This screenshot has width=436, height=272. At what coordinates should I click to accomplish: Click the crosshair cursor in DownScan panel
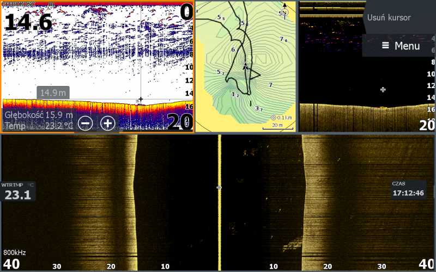click(383, 89)
